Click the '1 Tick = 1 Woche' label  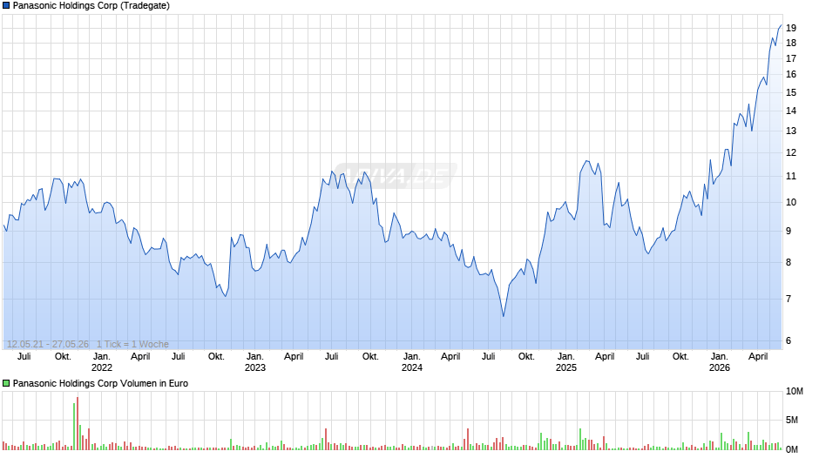point(132,344)
